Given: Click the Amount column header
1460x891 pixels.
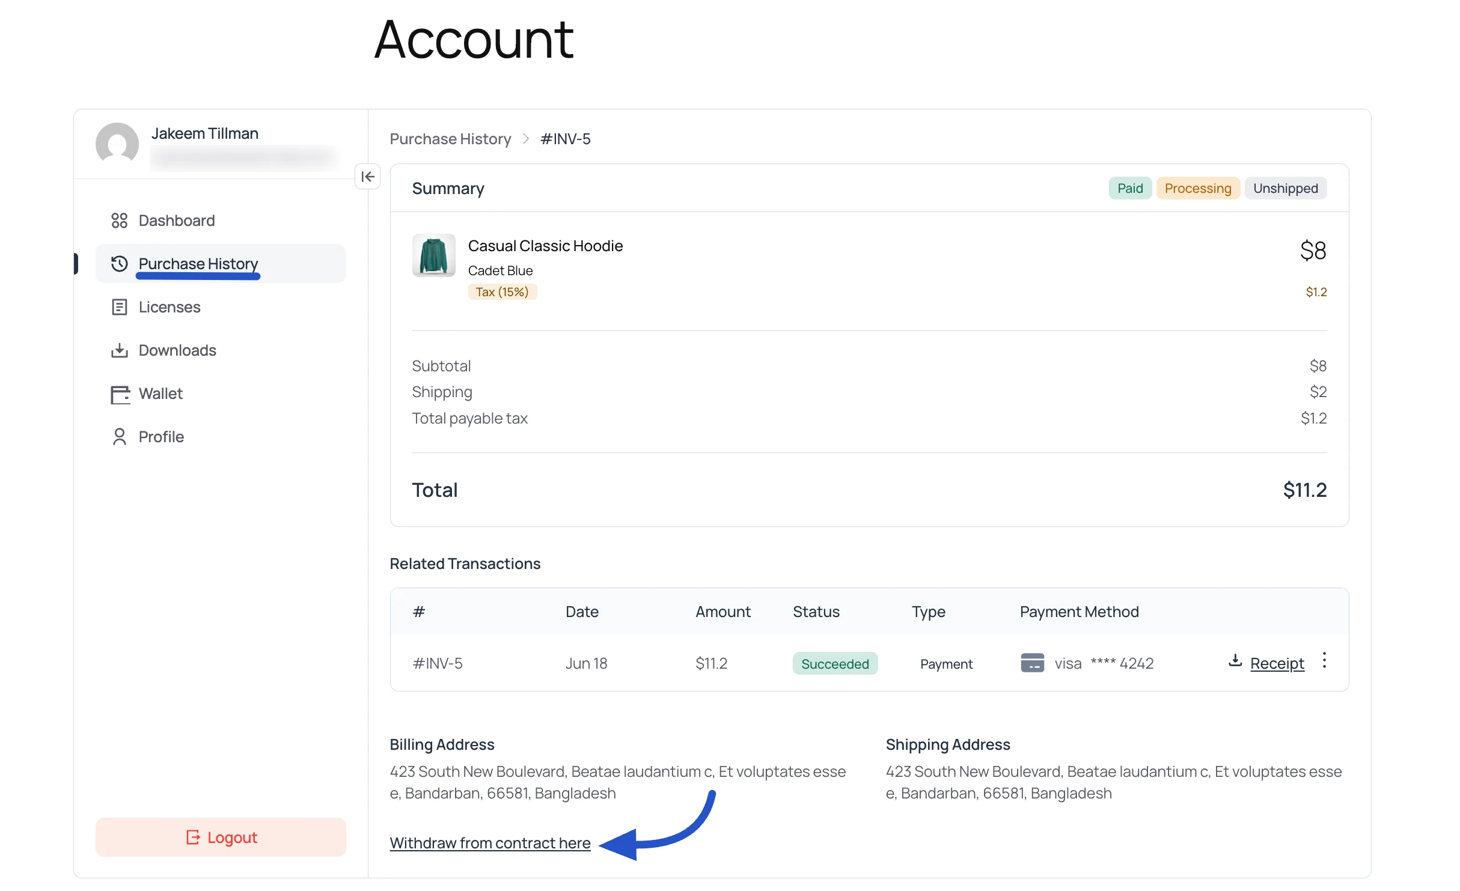Looking at the screenshot, I should [722, 612].
